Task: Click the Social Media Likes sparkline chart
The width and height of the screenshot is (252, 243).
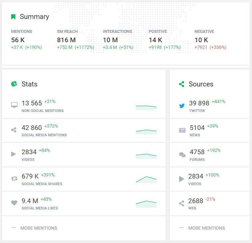Action: coord(146,204)
